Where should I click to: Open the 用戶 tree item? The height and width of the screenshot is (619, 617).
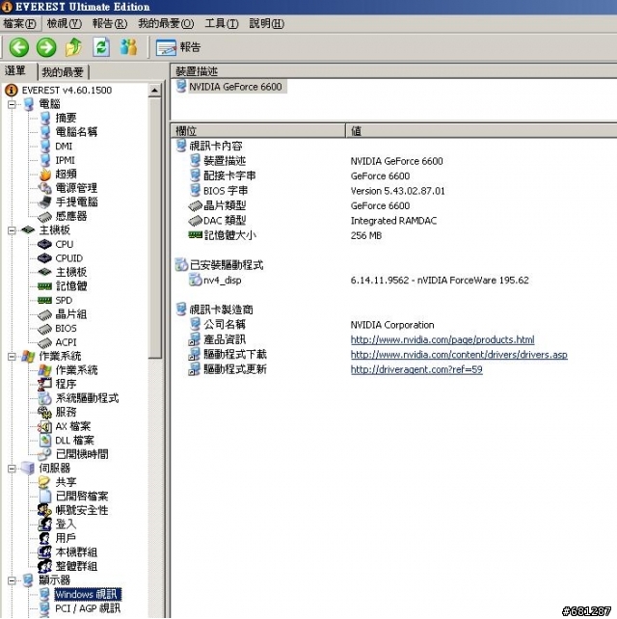[66, 538]
